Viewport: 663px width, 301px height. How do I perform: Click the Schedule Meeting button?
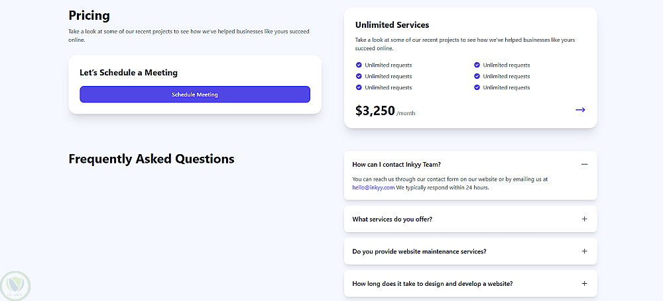point(194,95)
